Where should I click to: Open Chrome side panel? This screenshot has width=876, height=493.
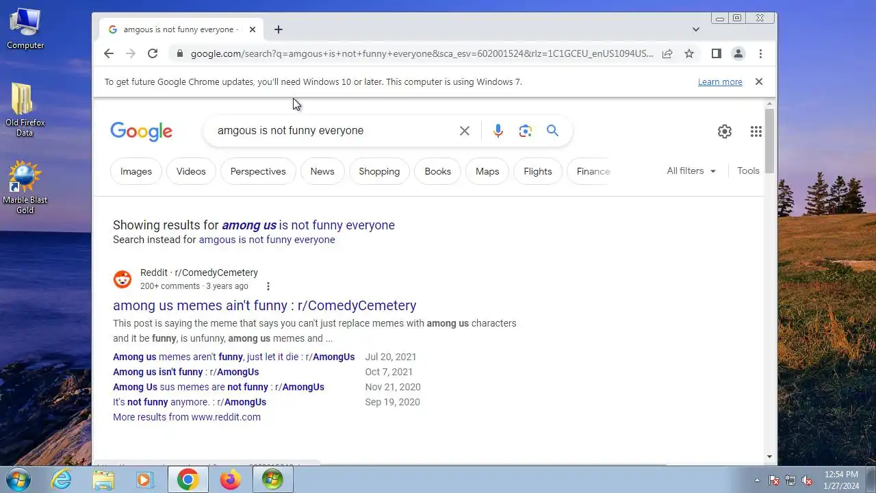pos(717,53)
